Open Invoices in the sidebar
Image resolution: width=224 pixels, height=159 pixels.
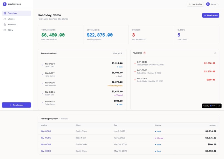pyautogui.click(x=16, y=24)
